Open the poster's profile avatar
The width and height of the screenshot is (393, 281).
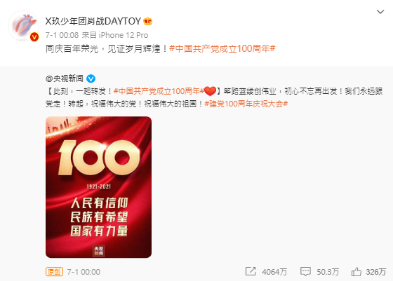click(x=23, y=25)
